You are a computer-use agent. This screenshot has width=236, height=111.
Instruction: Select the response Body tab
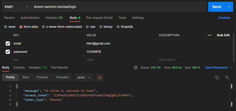(x=6, y=67)
